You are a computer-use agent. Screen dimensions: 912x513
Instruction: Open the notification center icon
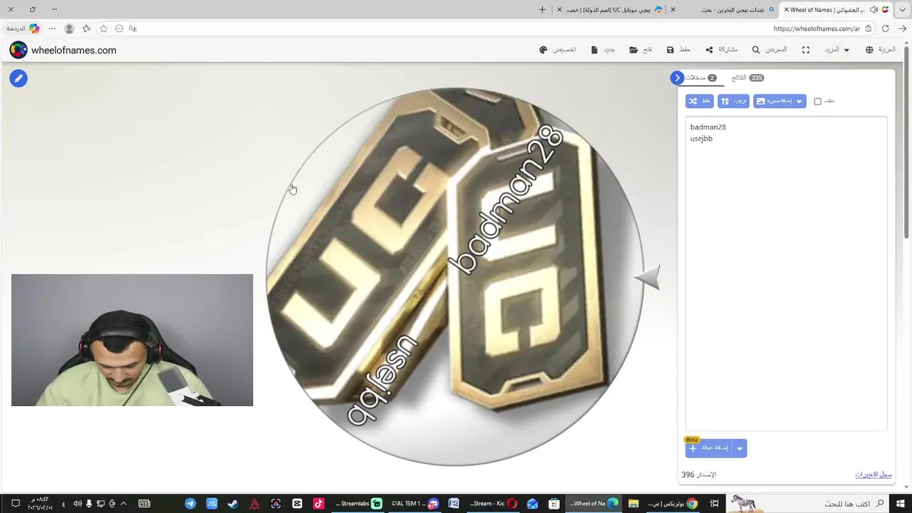click(15, 504)
